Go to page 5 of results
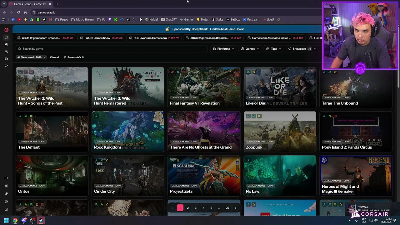The width and height of the screenshot is (400, 225). [211, 208]
